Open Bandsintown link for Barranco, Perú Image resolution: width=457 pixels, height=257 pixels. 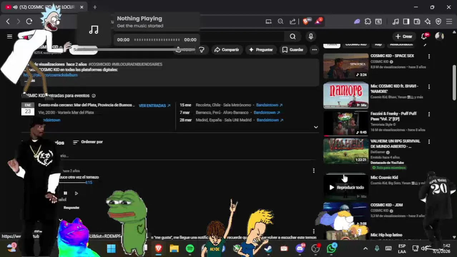click(x=267, y=112)
